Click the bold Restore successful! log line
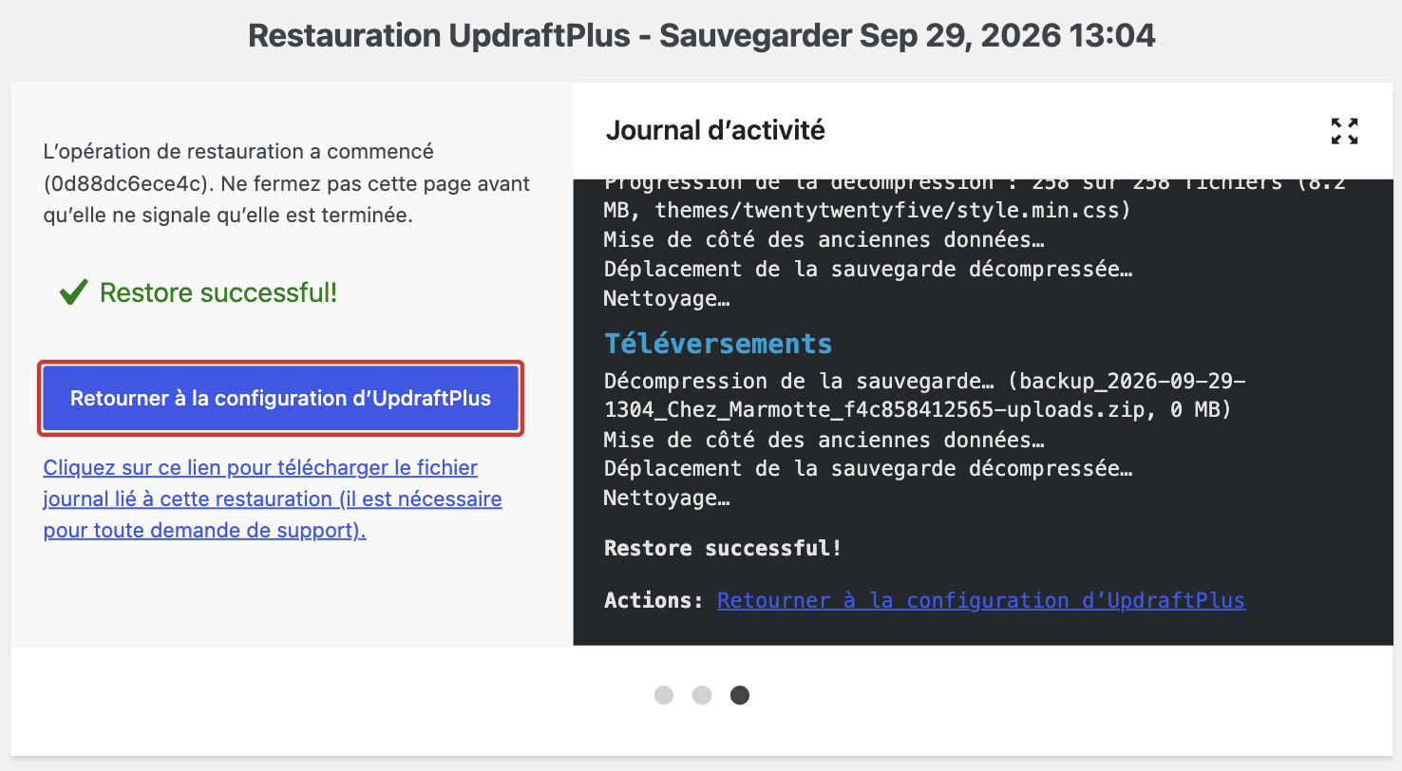The image size is (1402, 771). point(723,549)
